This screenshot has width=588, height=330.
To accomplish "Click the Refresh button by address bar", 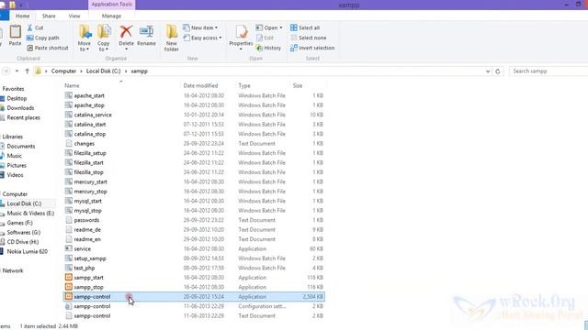I will pyautogui.click(x=498, y=71).
